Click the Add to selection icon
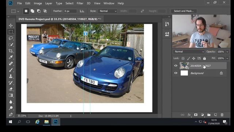Screen dimensions: 234x132 tap(33, 11)
